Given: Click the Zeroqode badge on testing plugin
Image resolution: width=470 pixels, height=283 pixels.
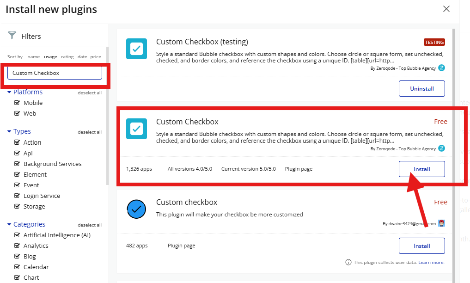Looking at the screenshot, I should [x=441, y=68].
